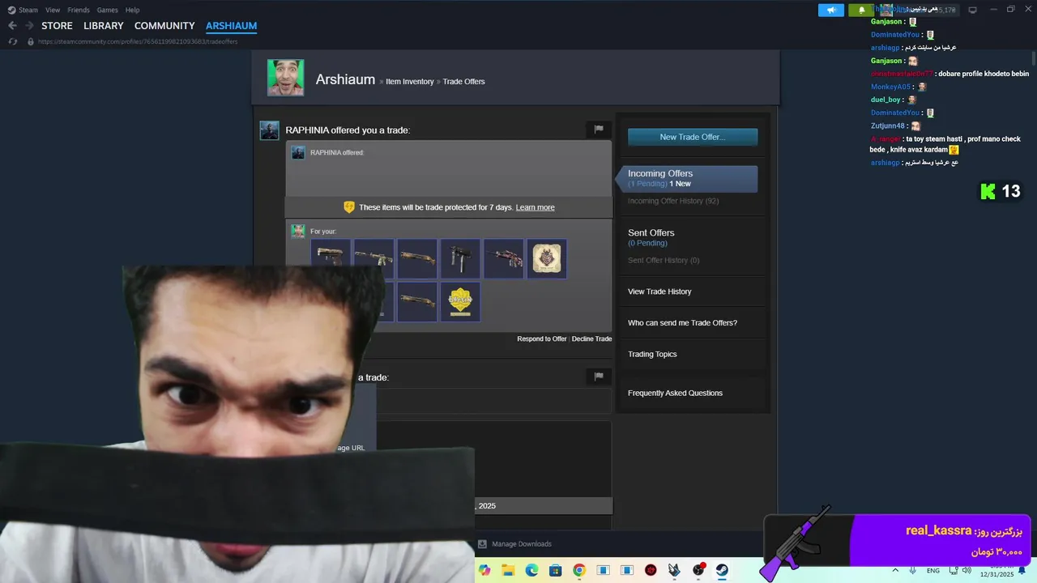Open File Explorer from the taskbar

point(508,570)
